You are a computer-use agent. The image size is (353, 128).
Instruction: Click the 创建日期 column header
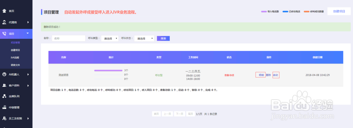click(317, 57)
